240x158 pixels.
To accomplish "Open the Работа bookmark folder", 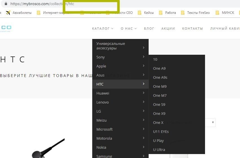I will [x=168, y=13].
